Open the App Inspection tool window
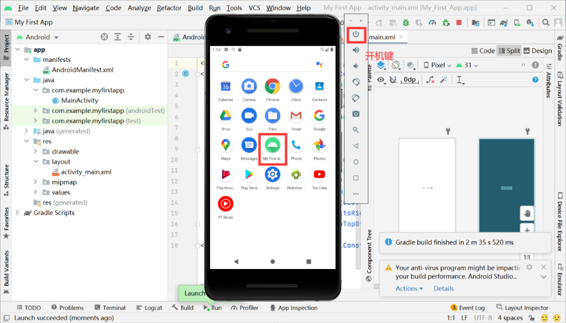Screen dimensions: 566x323 click(293, 308)
